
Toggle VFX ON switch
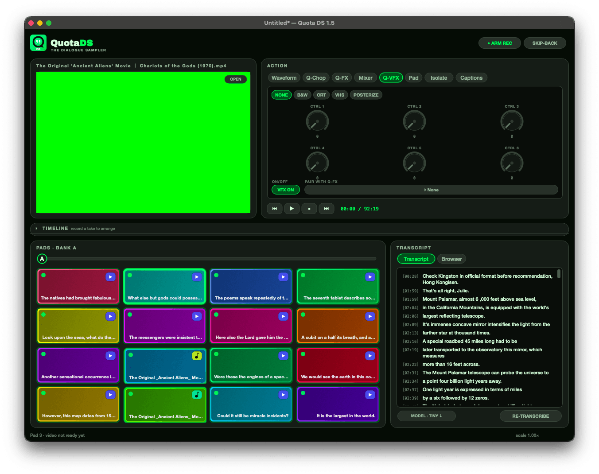point(286,190)
